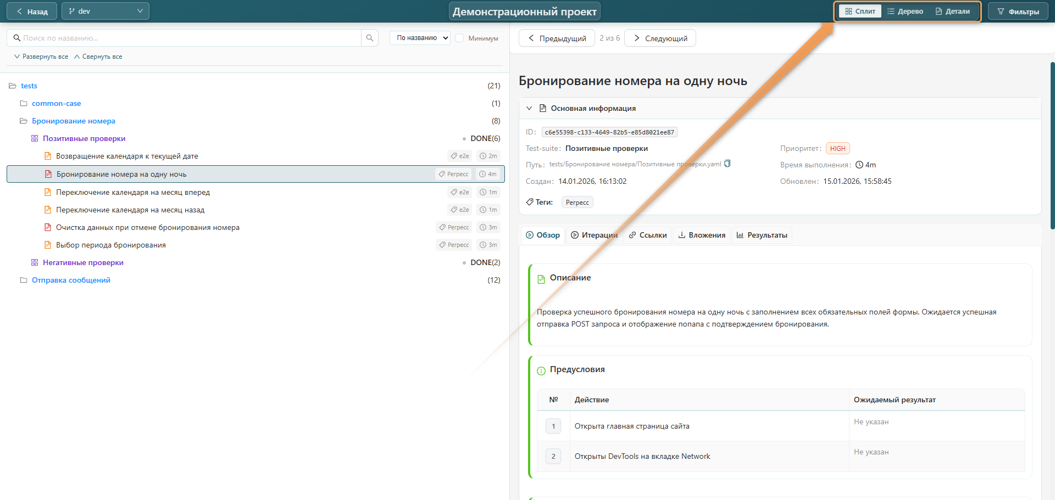The height and width of the screenshot is (500, 1055).
Task: Open the Итерации tab
Action: (594, 235)
